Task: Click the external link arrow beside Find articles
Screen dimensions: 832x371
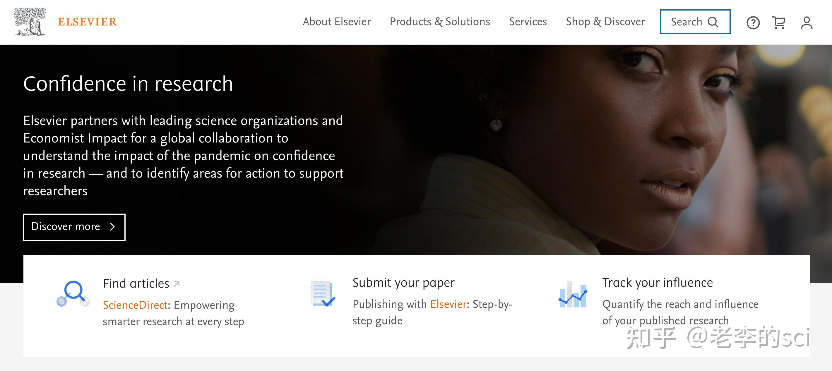Action: point(177,284)
